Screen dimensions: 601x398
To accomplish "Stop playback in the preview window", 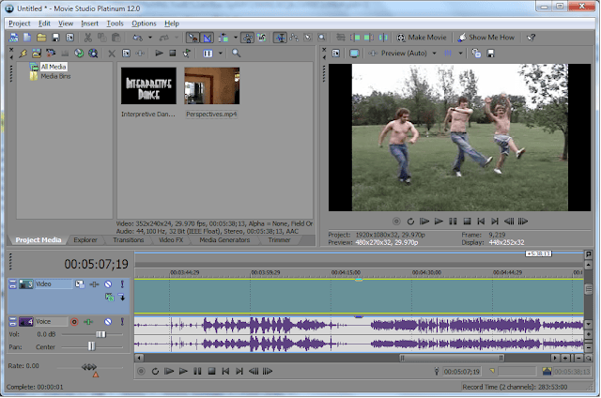I will click(x=467, y=222).
